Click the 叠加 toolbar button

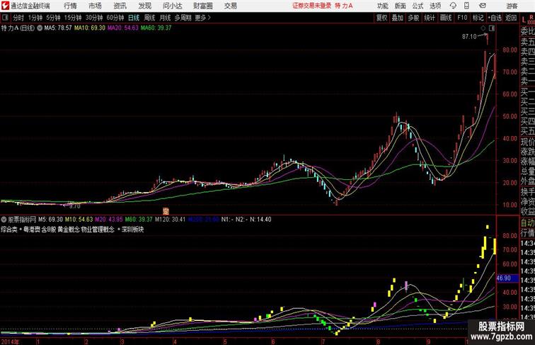(398, 18)
